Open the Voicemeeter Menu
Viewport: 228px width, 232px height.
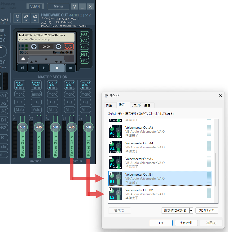pyautogui.click(x=58, y=6)
